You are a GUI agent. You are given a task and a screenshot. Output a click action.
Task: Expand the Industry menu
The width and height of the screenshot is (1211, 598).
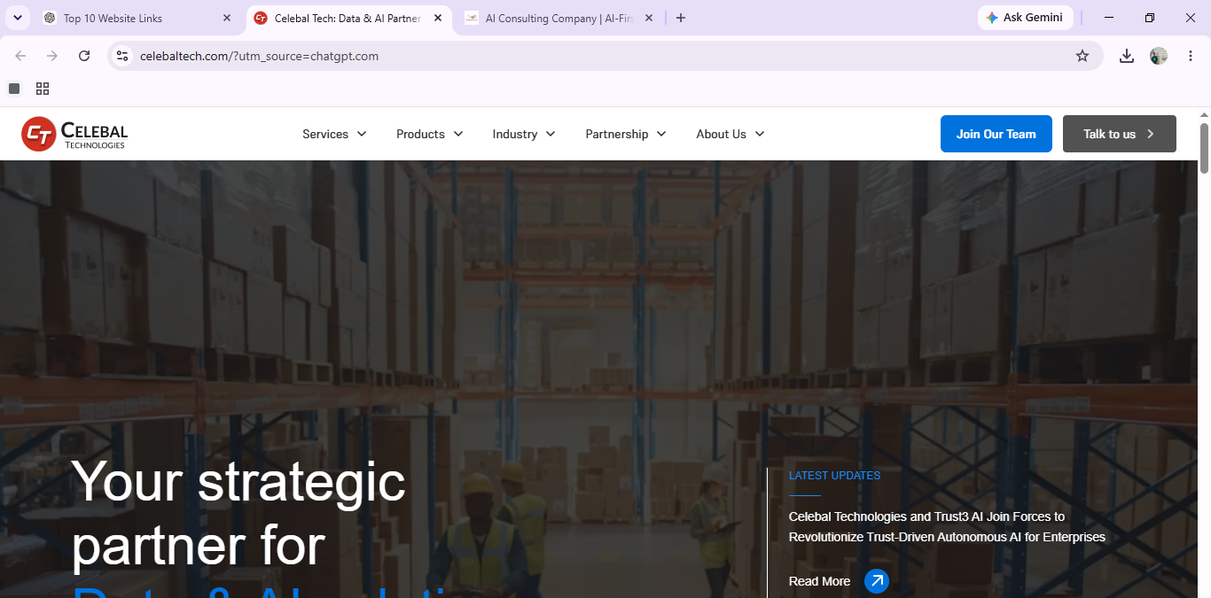tap(524, 134)
